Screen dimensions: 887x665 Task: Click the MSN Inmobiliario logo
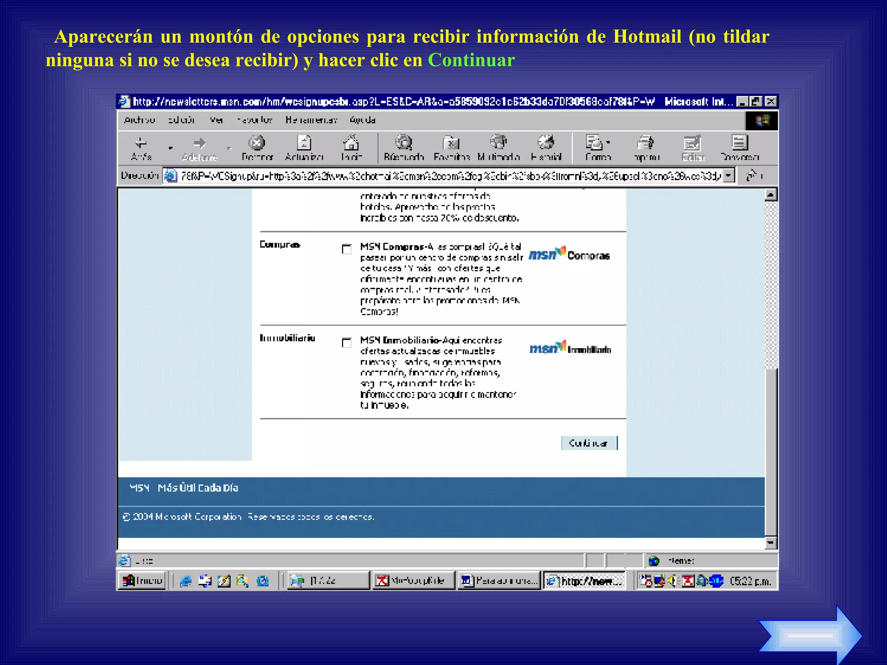point(570,348)
